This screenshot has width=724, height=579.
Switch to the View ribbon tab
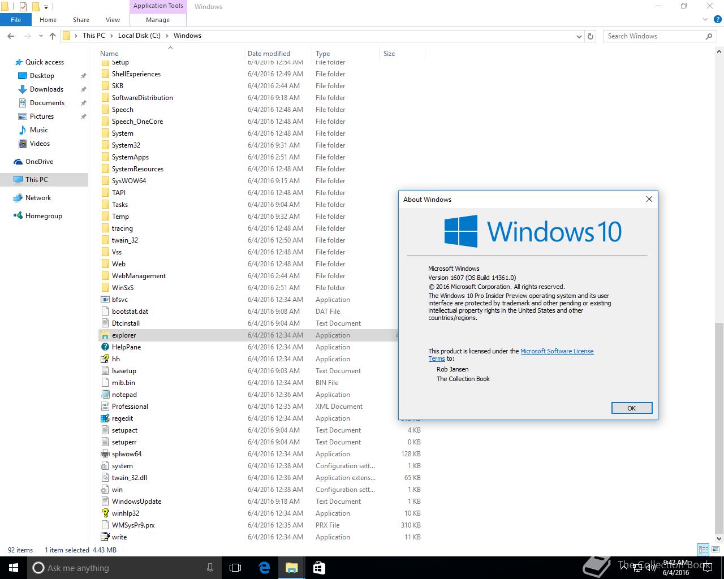point(113,20)
